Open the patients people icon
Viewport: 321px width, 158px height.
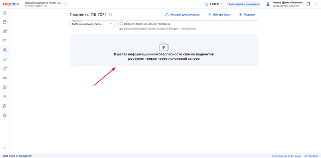tap(4, 50)
